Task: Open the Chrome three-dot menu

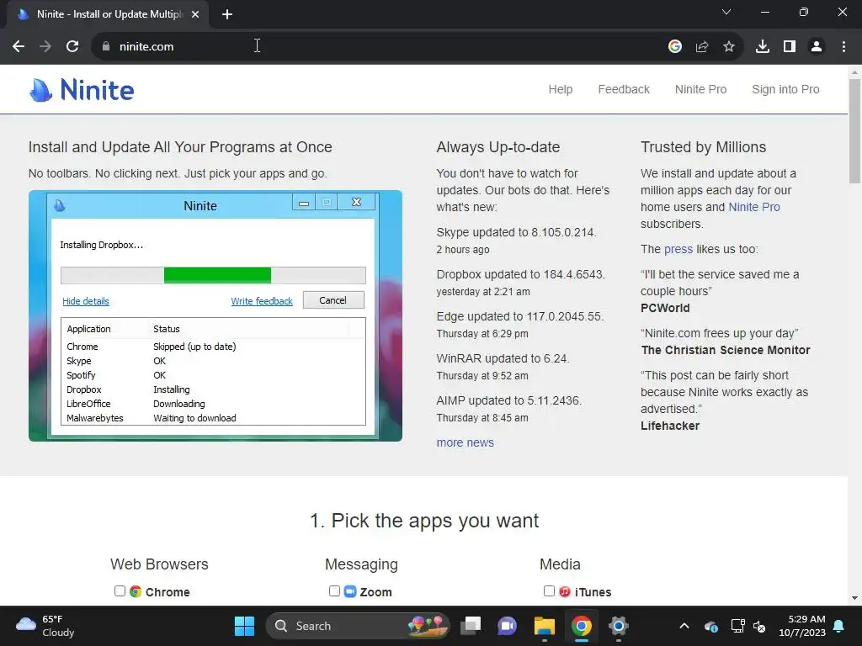Action: [x=843, y=46]
